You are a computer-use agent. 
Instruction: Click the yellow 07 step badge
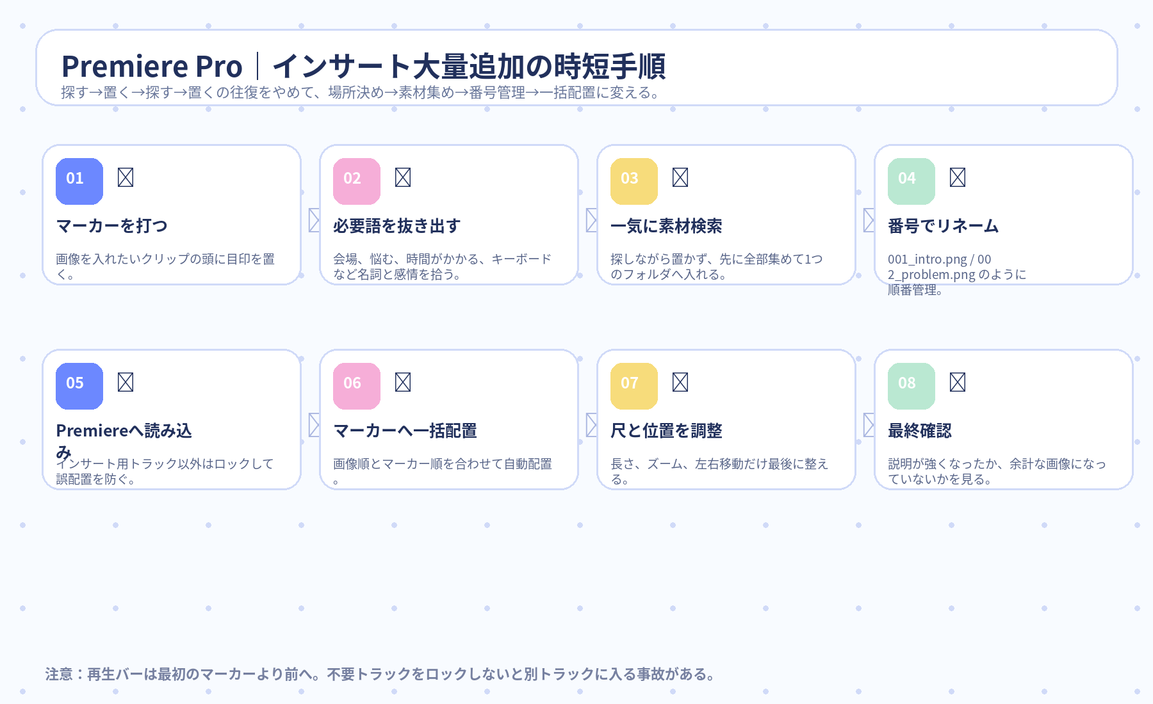(634, 386)
